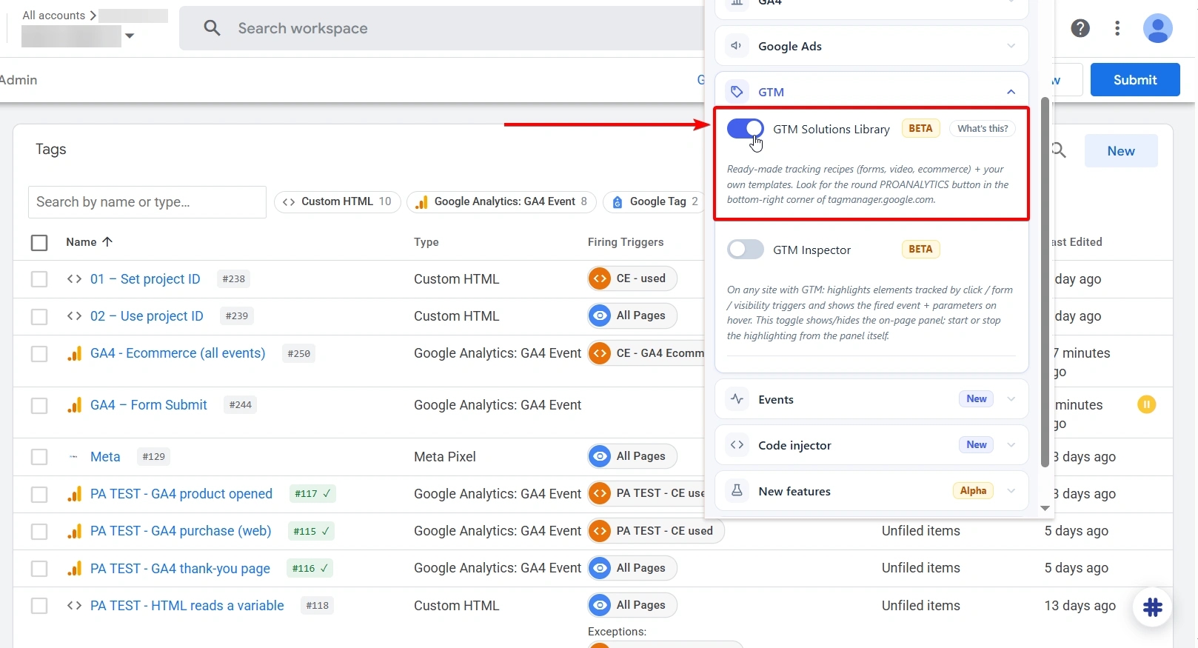
Task: Click the Name column sort arrow
Action: 107,241
